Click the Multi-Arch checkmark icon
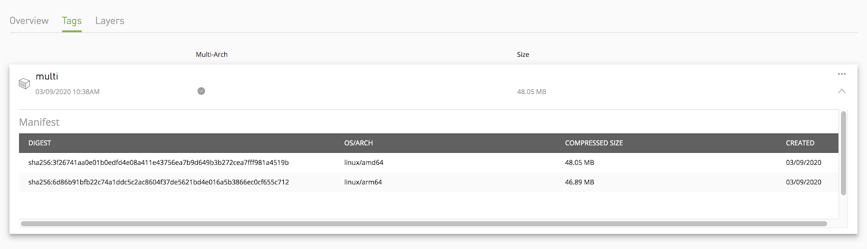 coord(201,91)
